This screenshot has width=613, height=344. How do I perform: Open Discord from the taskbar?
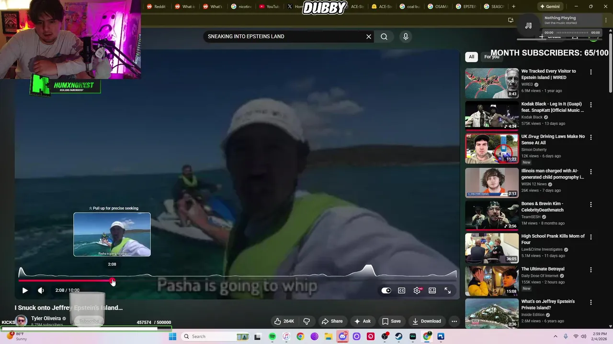pos(342,336)
